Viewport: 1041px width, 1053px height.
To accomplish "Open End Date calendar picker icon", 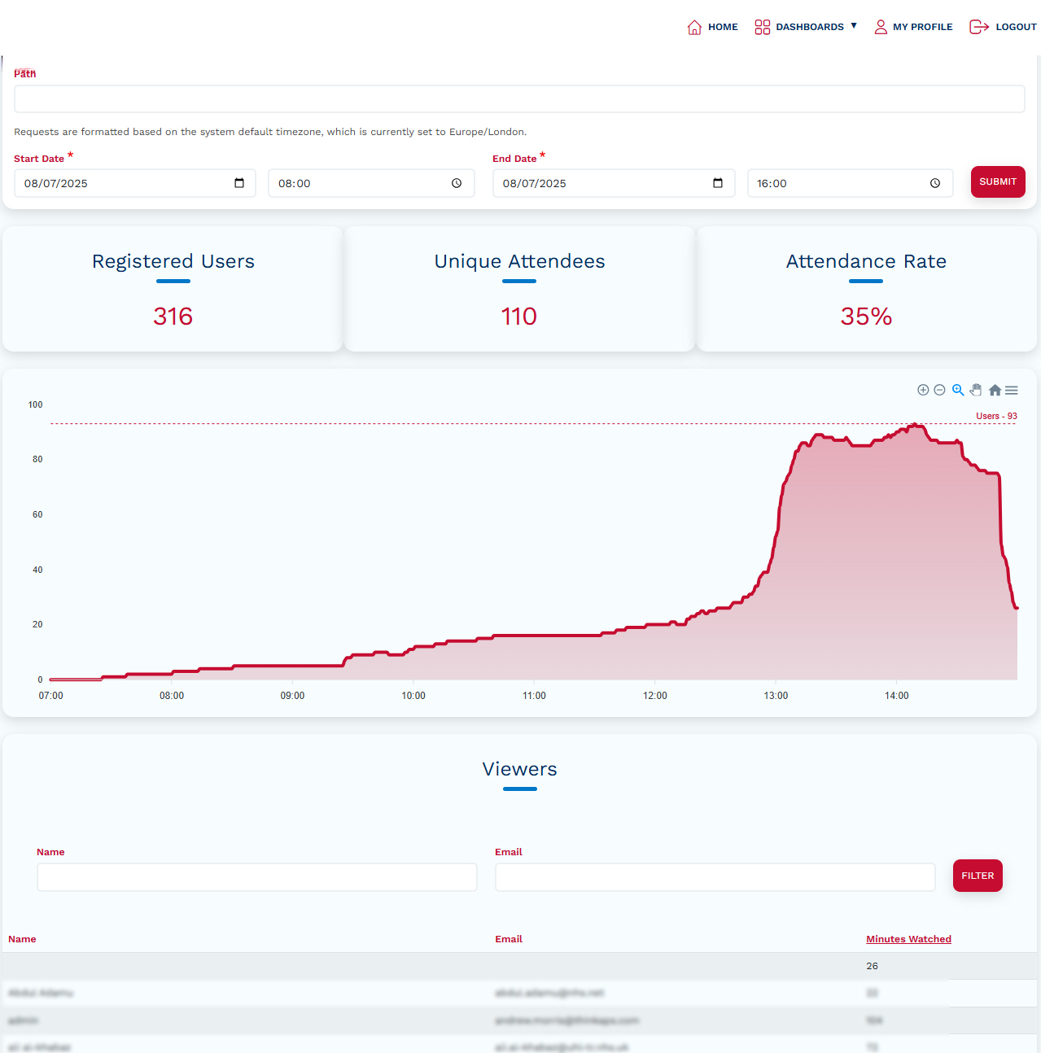I will [x=718, y=183].
